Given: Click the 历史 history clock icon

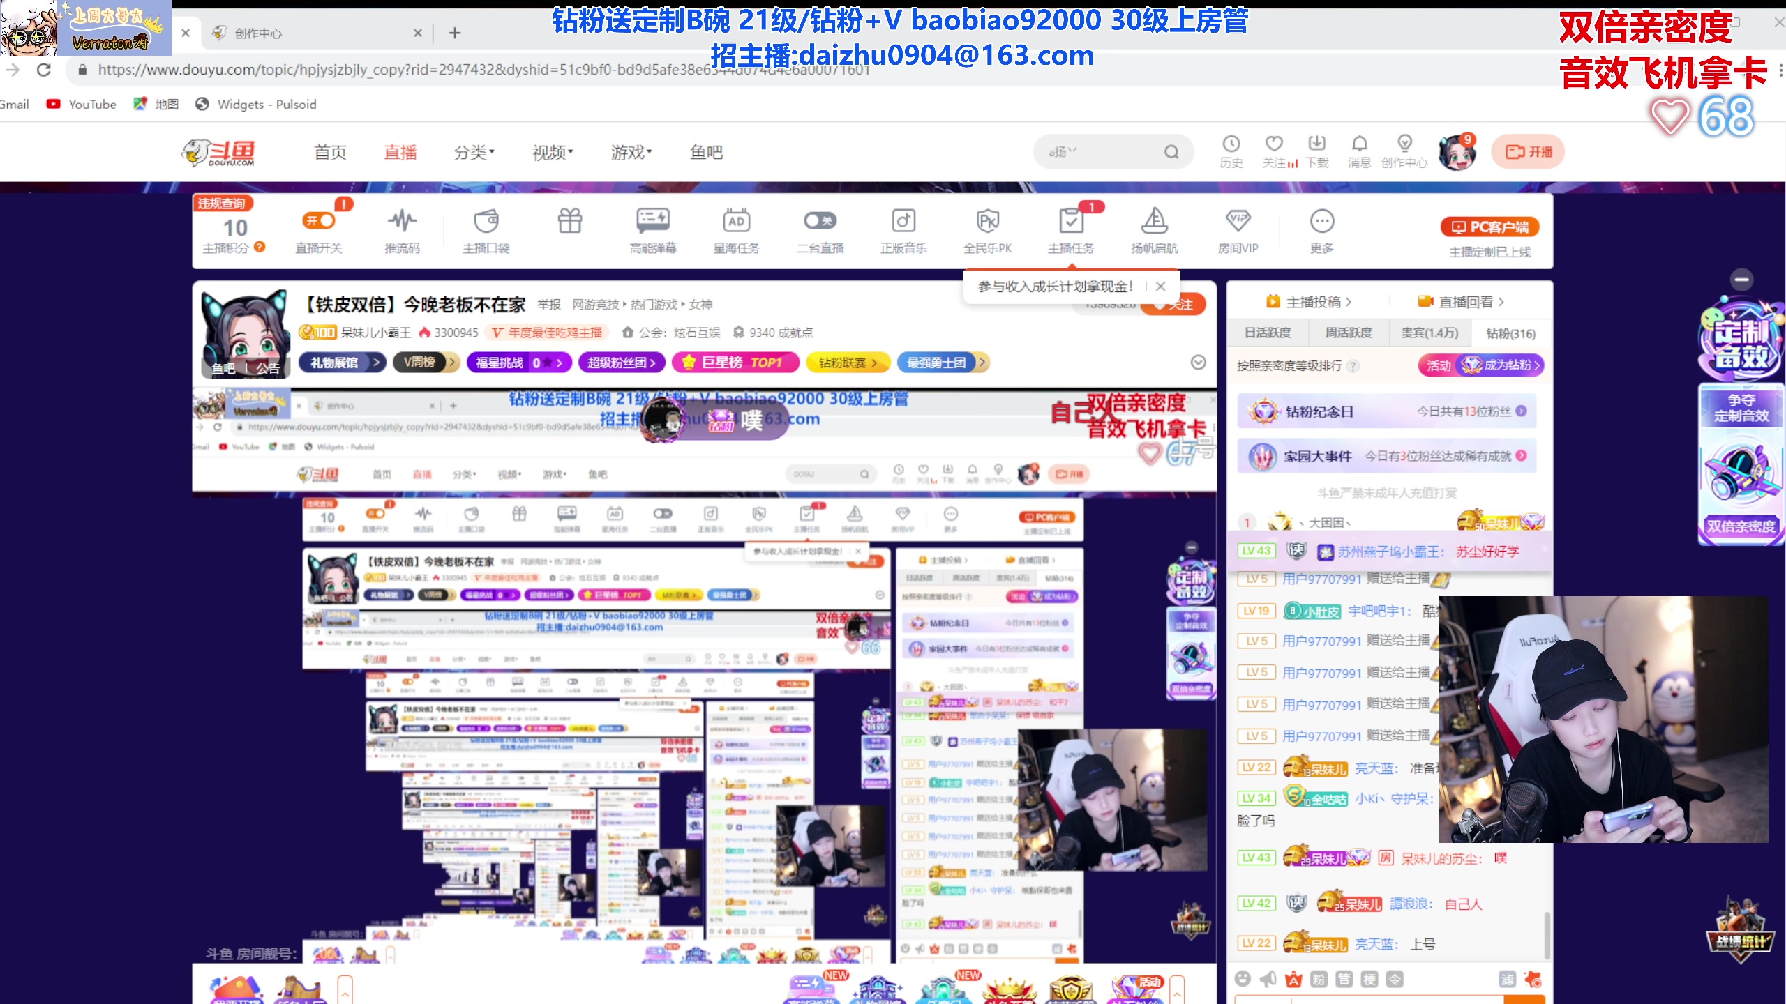Looking at the screenshot, I should (x=1231, y=151).
